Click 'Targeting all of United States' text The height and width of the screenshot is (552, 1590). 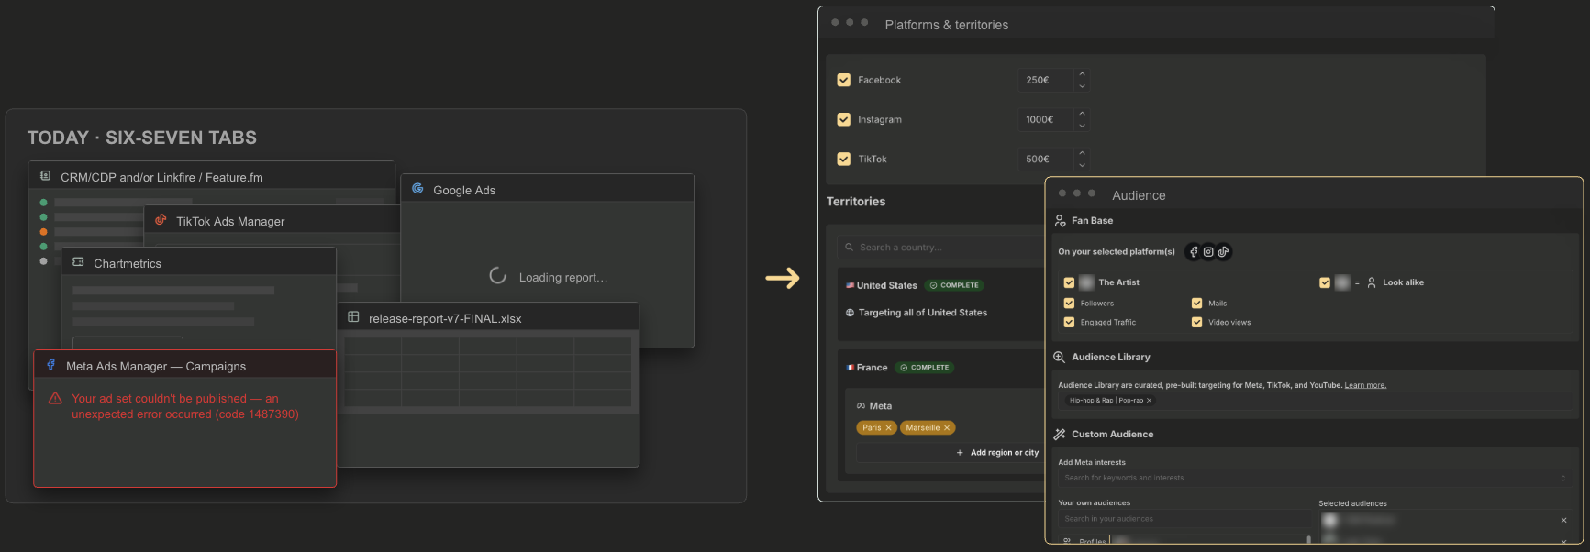click(x=923, y=313)
